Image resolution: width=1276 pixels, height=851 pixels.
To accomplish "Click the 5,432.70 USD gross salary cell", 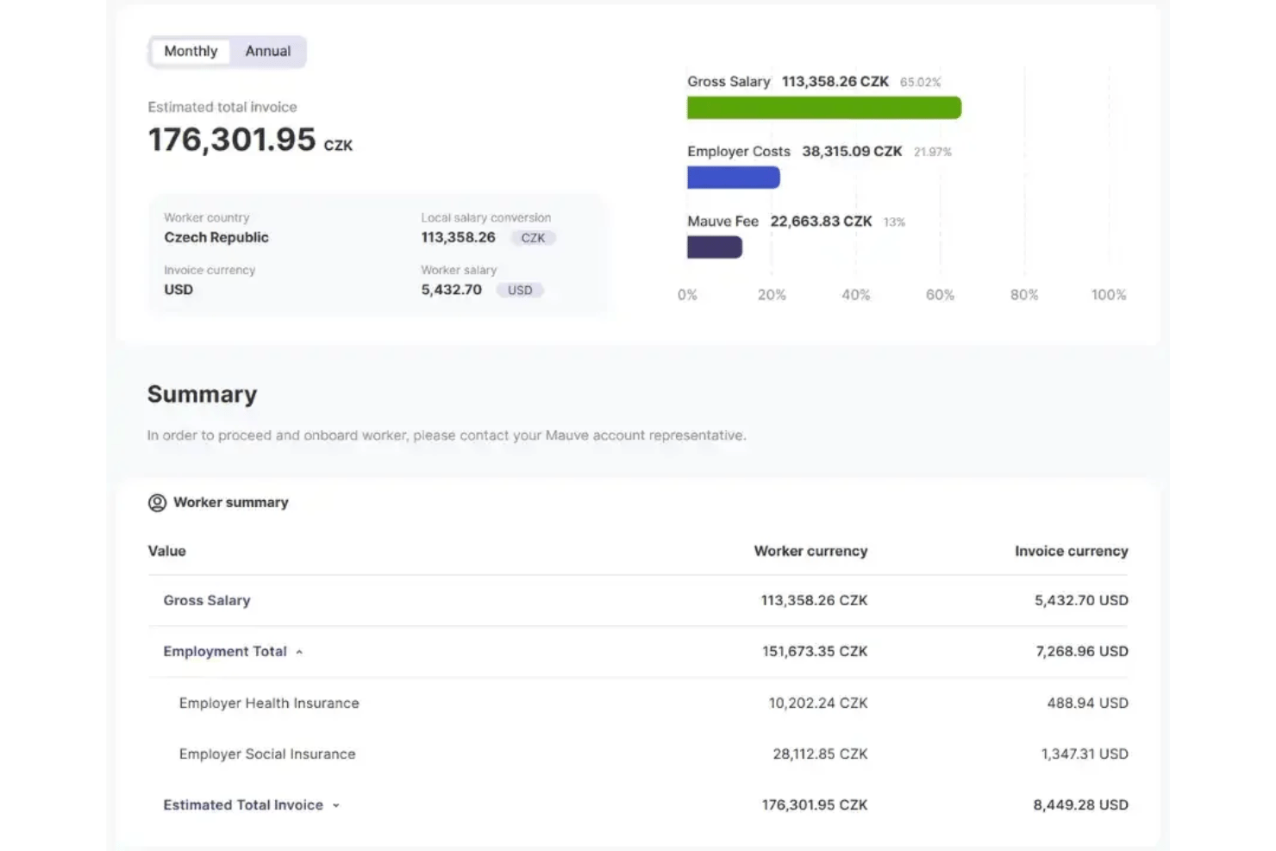I will click(1081, 600).
